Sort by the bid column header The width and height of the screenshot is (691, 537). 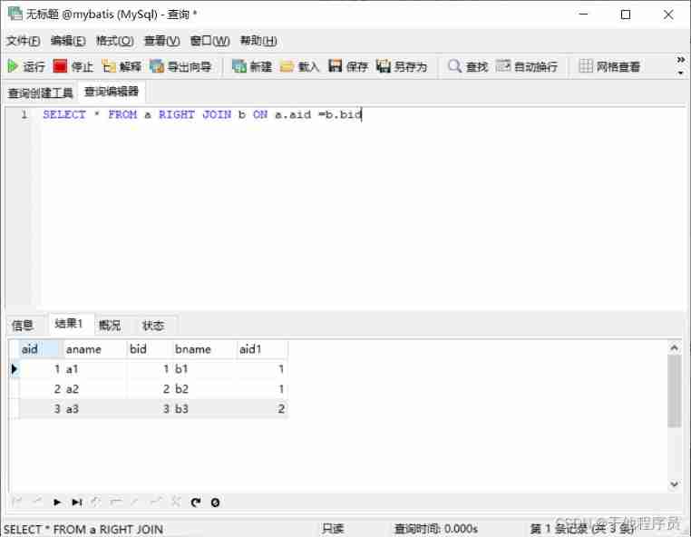150,349
